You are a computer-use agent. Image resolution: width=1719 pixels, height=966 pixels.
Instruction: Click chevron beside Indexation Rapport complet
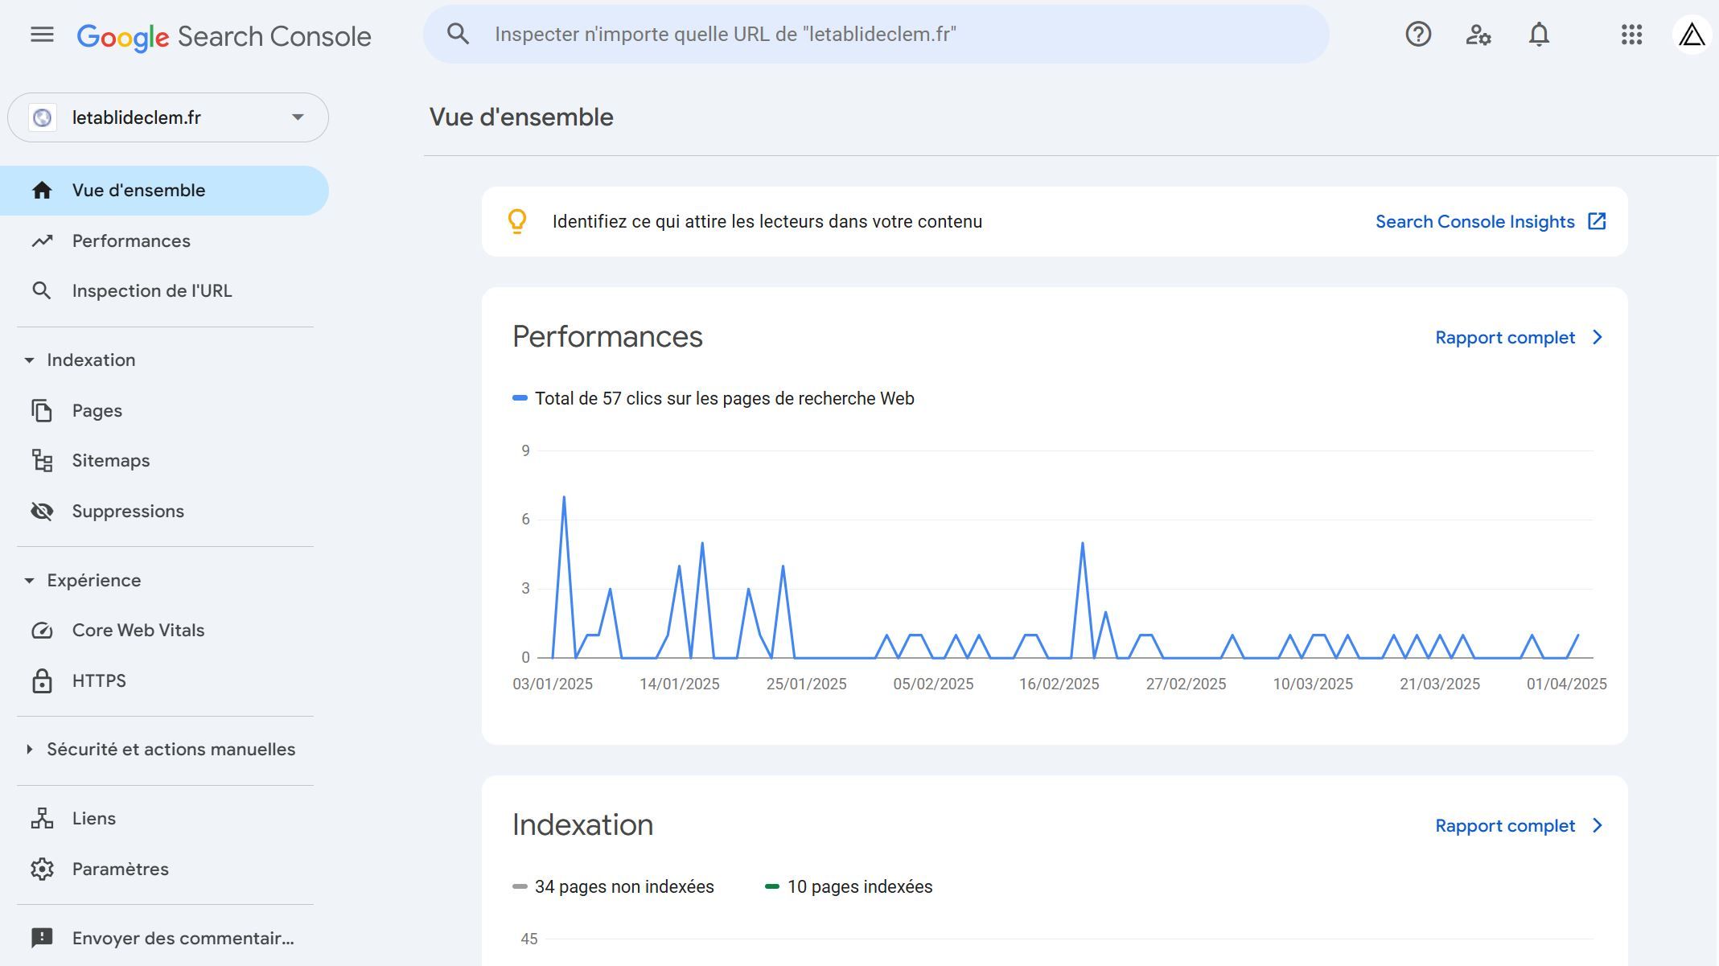pos(1598,825)
